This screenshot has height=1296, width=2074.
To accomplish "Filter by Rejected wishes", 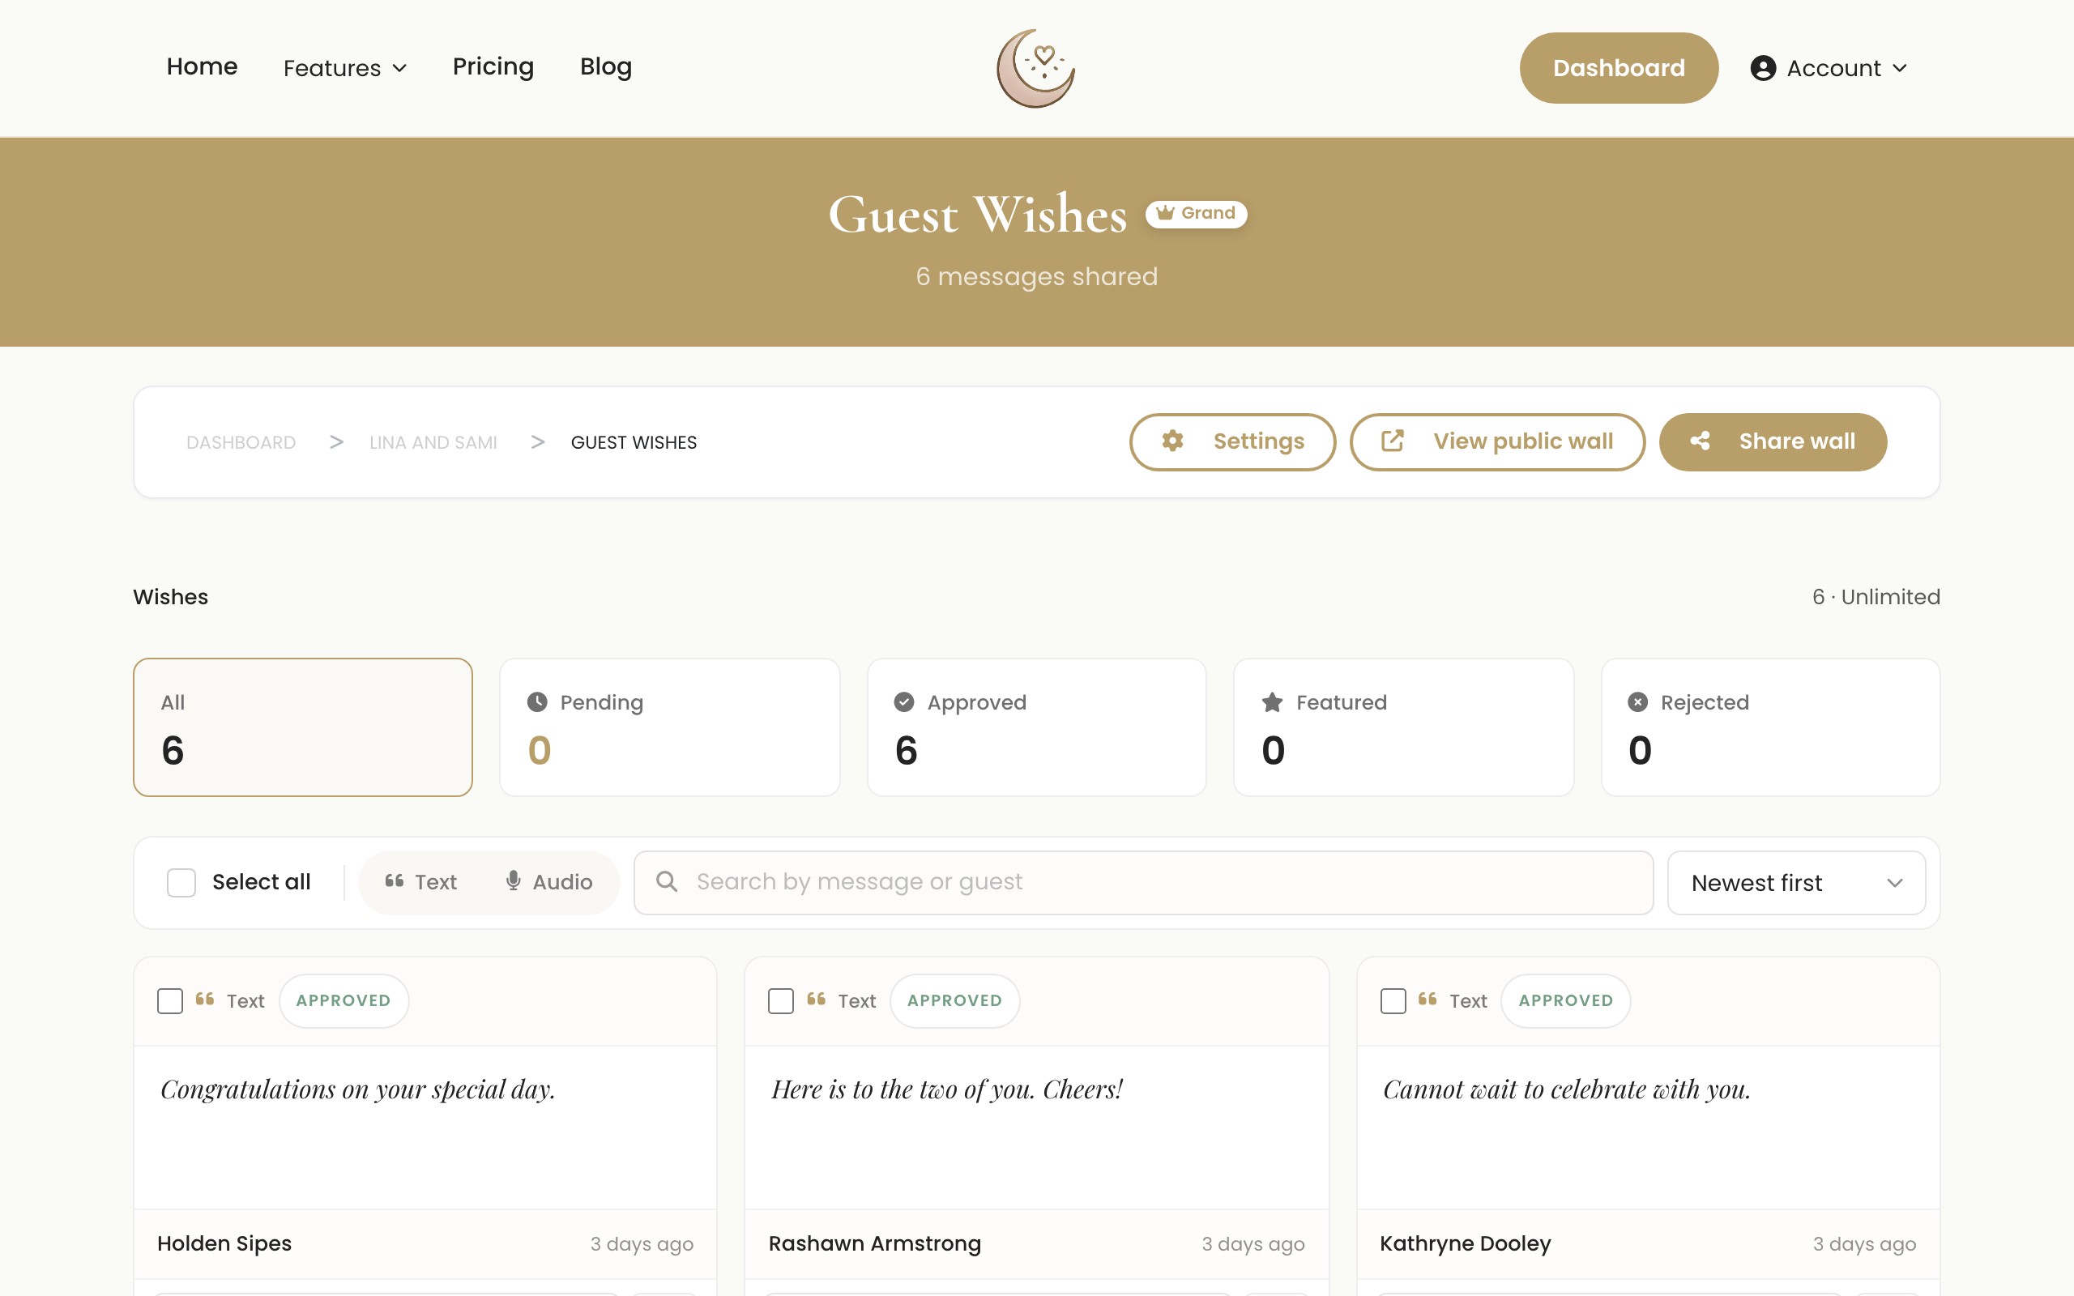I will coord(1769,727).
